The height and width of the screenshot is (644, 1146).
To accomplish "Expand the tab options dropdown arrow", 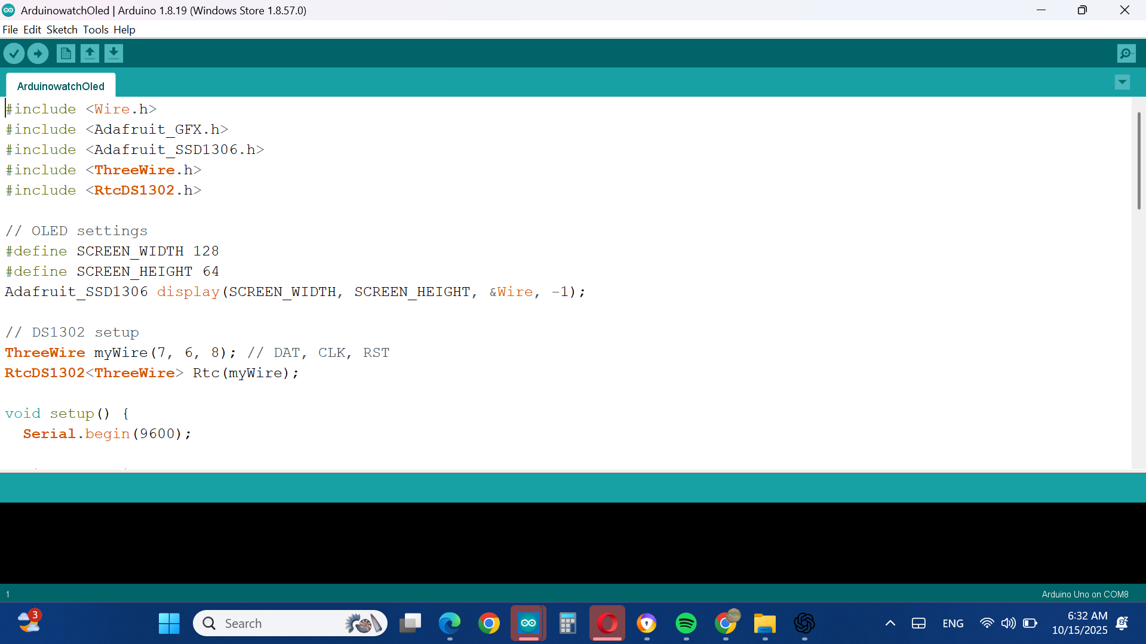I will [1122, 82].
